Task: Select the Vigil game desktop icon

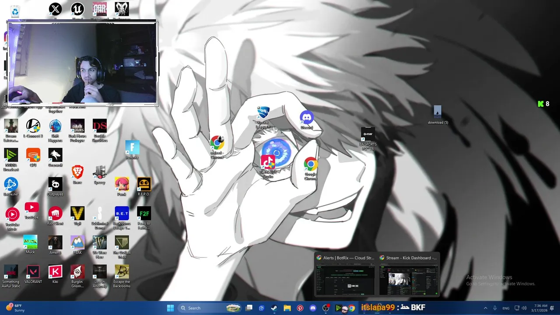Action: (77, 216)
